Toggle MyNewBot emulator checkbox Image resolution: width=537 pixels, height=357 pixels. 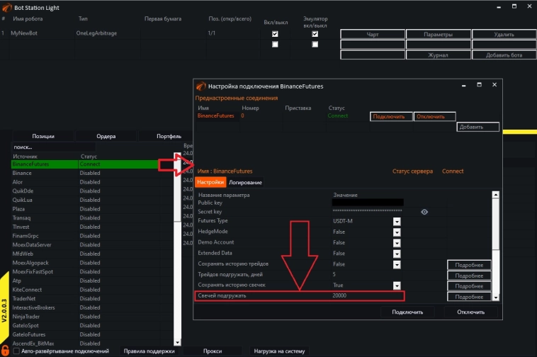[315, 34]
